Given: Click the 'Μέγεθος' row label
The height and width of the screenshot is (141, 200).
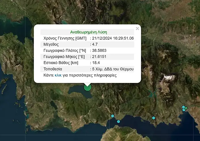Looking at the screenshot, I should coord(51,45).
